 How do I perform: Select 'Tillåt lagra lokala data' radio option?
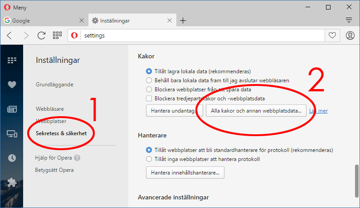(x=149, y=71)
